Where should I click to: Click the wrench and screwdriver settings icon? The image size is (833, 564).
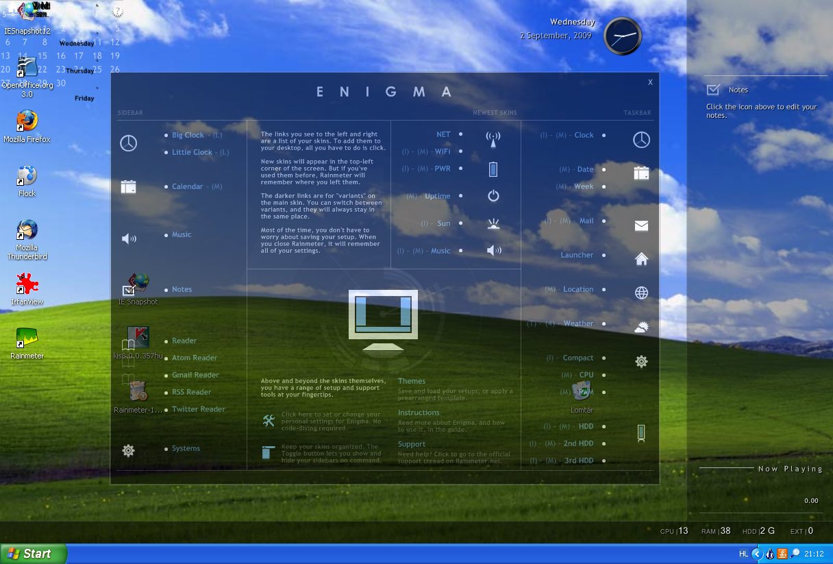(269, 421)
